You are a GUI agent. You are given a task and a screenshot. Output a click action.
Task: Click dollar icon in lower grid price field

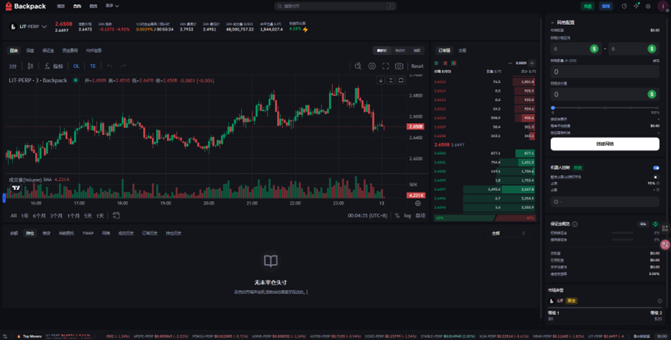pyautogui.click(x=594, y=49)
